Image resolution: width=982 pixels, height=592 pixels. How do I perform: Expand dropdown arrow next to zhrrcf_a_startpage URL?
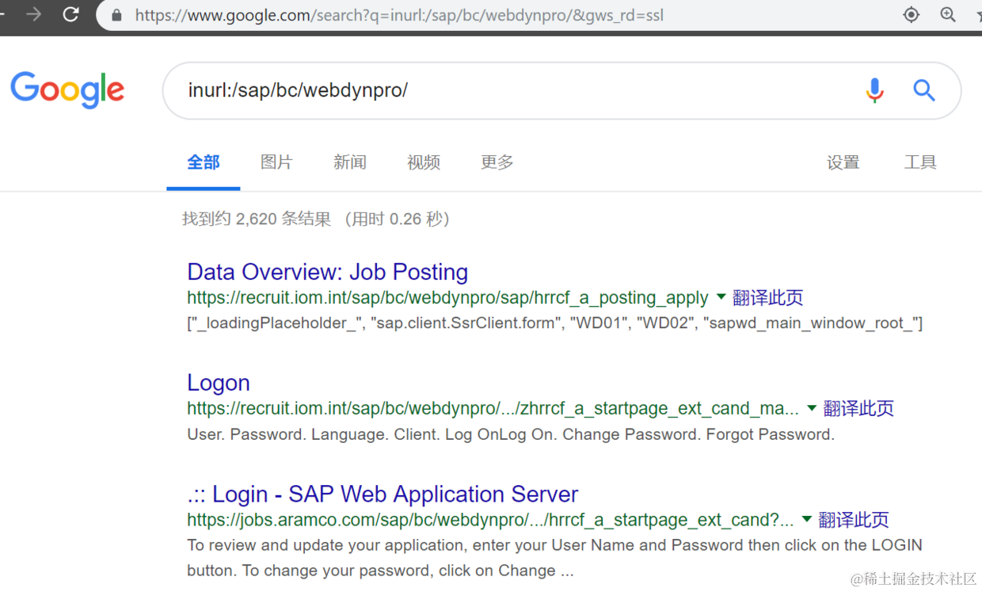pyautogui.click(x=812, y=408)
